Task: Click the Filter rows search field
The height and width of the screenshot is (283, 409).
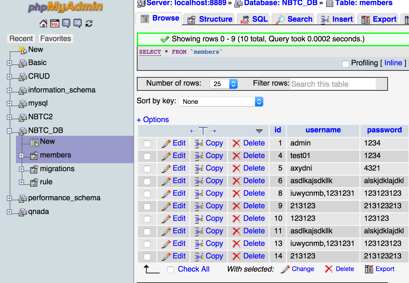Action: [x=333, y=84]
